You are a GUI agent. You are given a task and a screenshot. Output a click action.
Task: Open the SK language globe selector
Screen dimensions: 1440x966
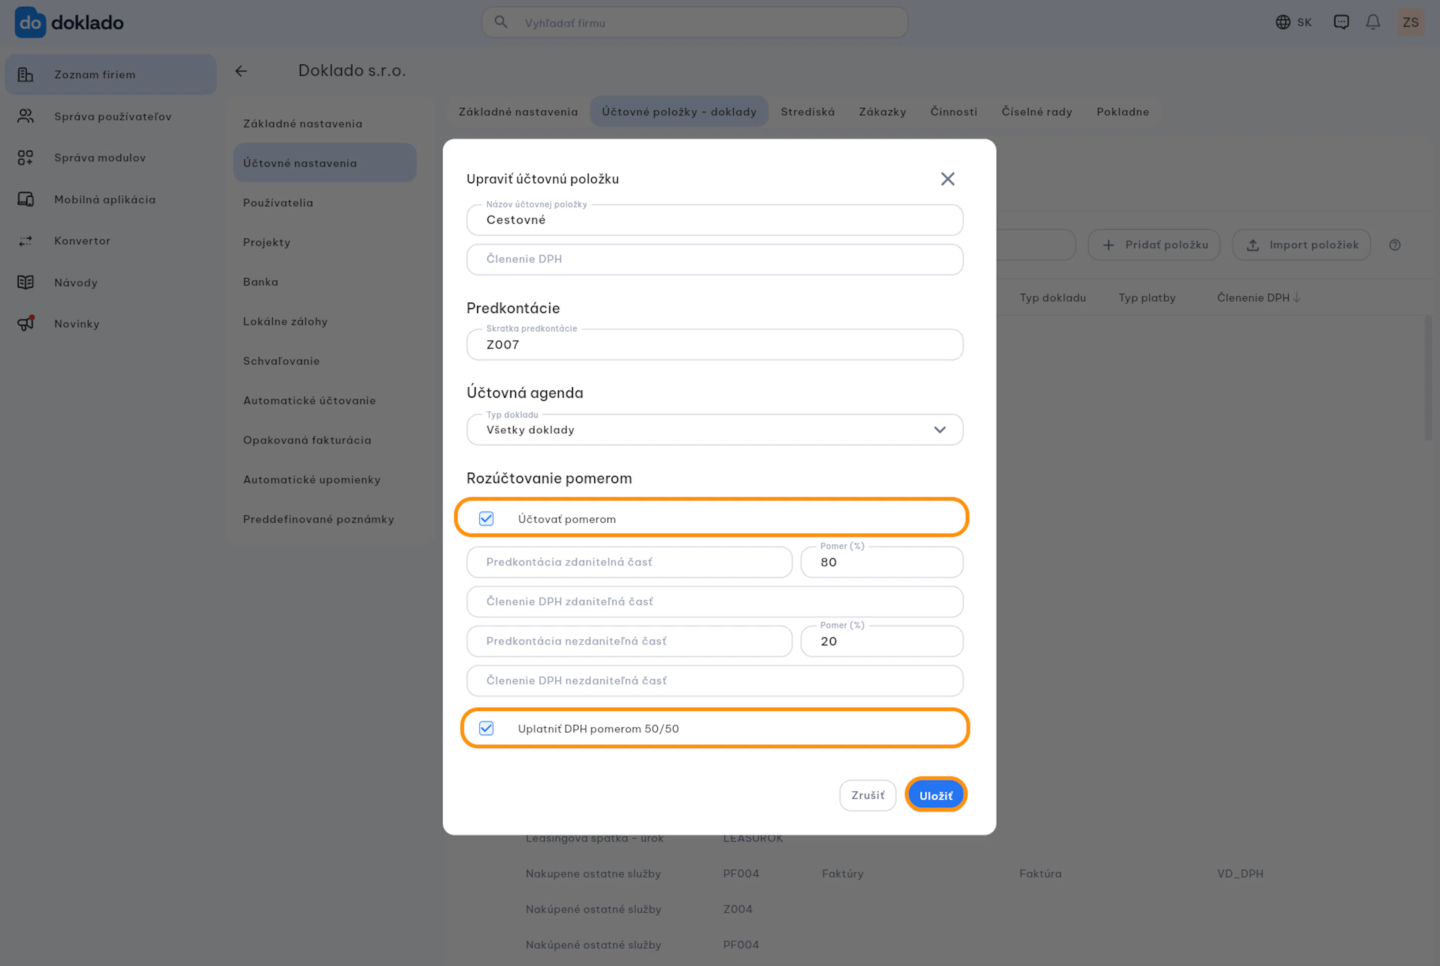1293,22
